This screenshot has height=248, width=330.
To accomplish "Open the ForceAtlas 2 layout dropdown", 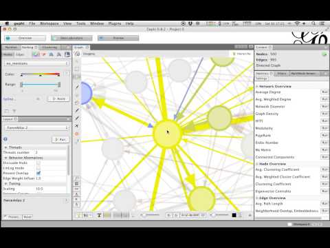I will click(x=37, y=127).
